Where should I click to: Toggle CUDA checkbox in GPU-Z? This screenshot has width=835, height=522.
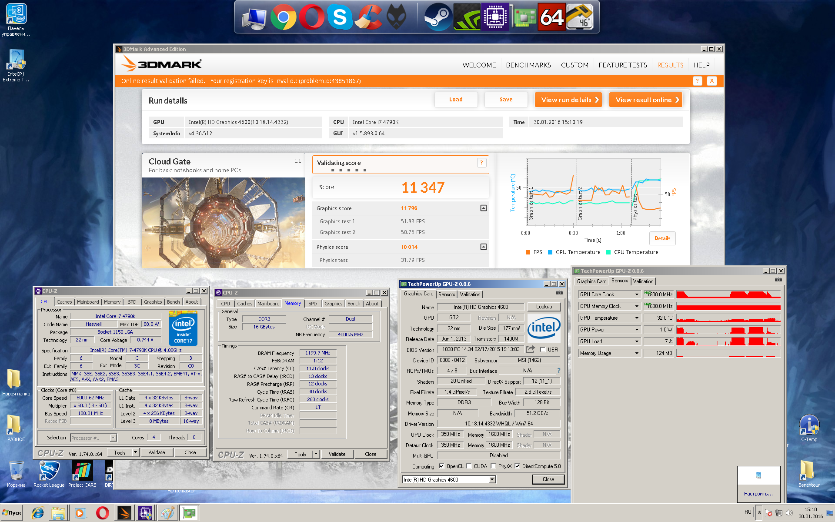[469, 466]
